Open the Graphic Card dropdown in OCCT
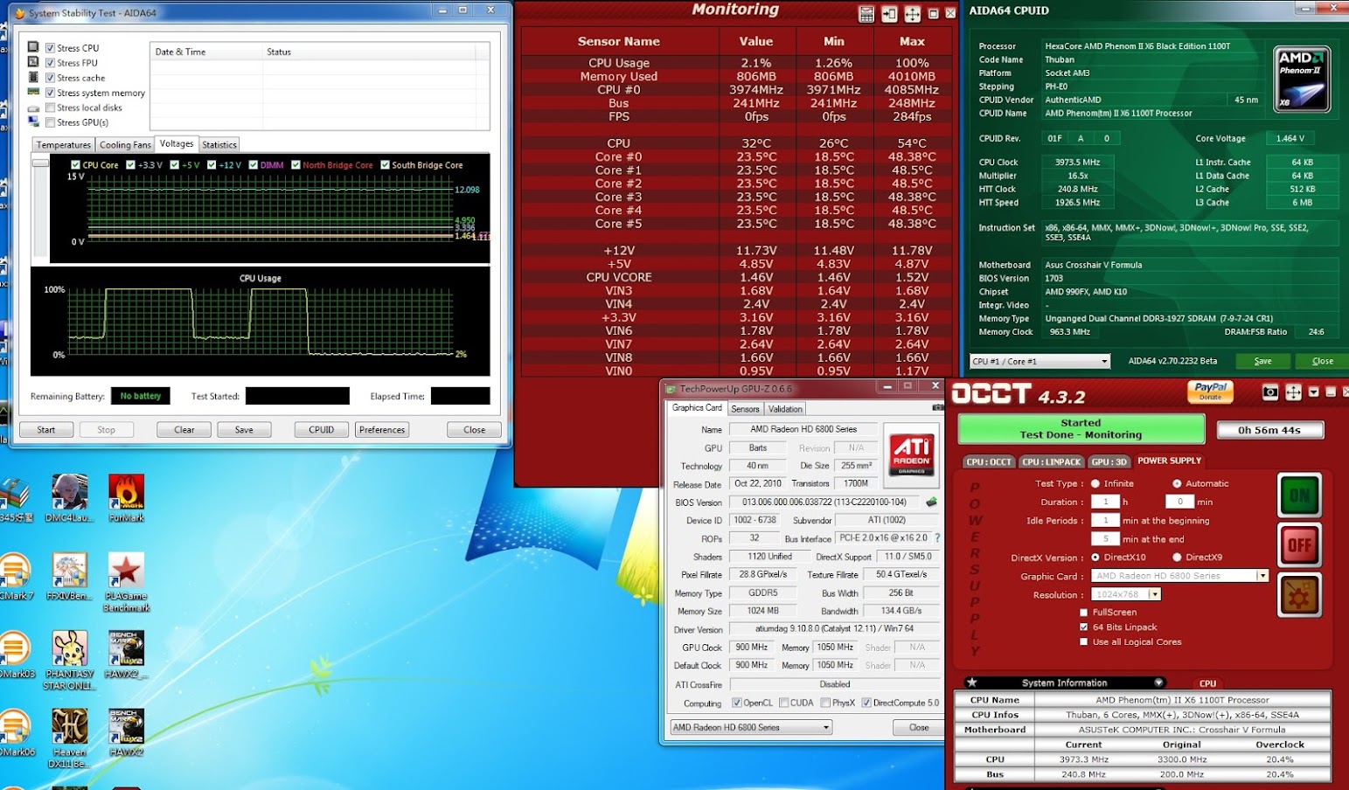 1262,576
